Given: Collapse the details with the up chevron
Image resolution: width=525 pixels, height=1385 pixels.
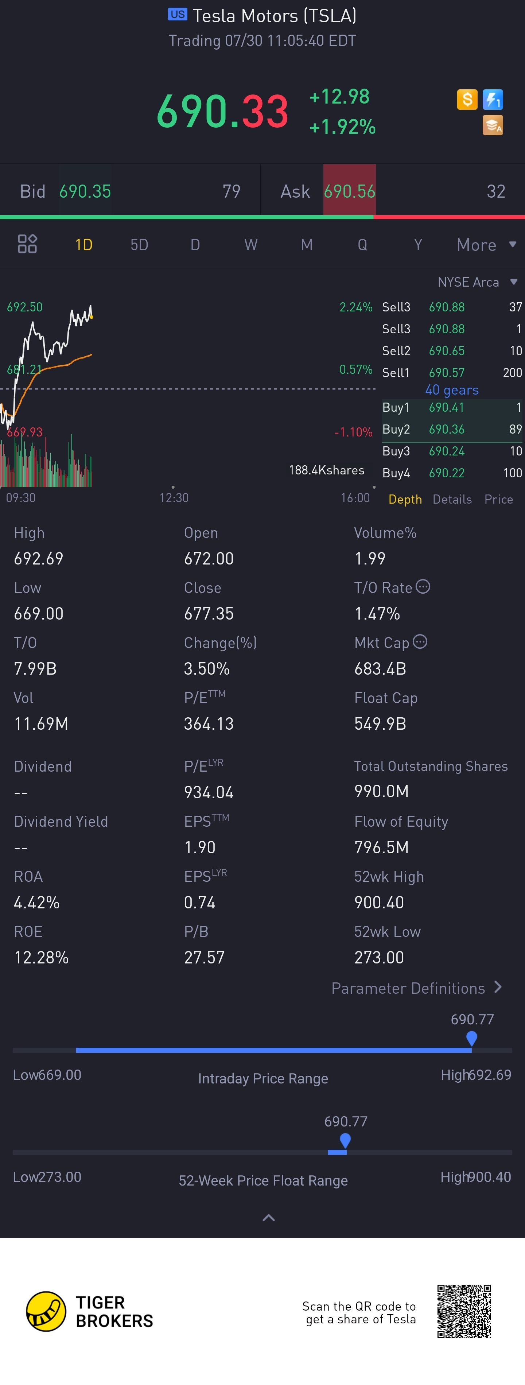Looking at the screenshot, I should pos(269,1218).
